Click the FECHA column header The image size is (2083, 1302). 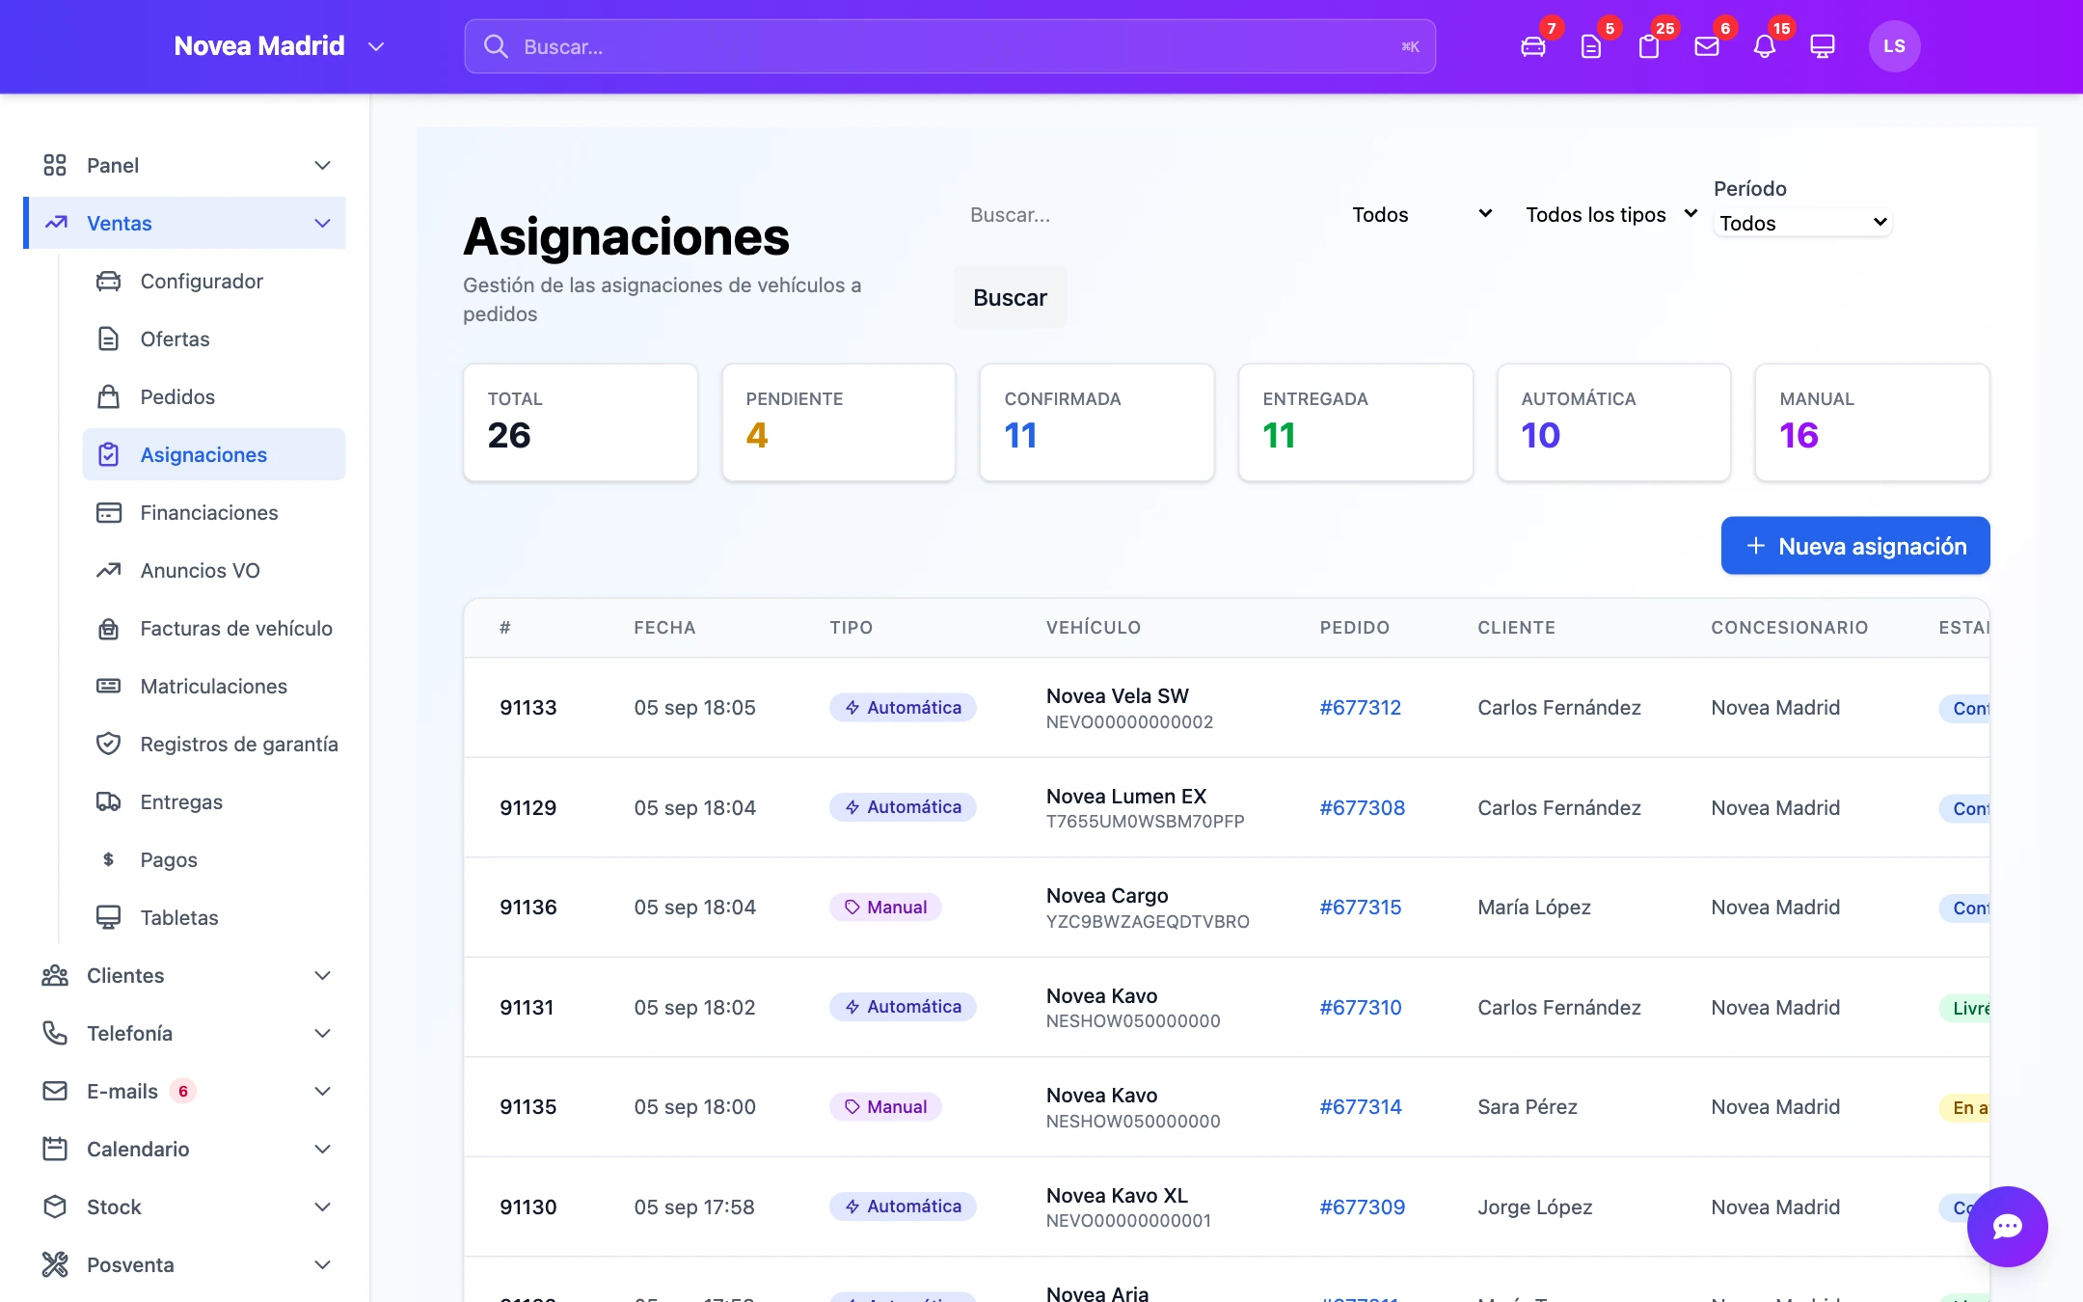[x=664, y=628]
